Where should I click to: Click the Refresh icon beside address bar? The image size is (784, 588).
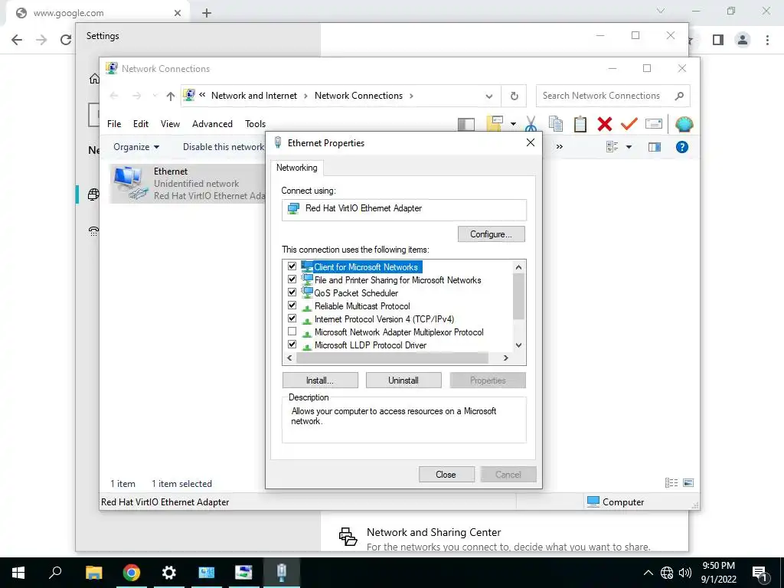click(514, 96)
